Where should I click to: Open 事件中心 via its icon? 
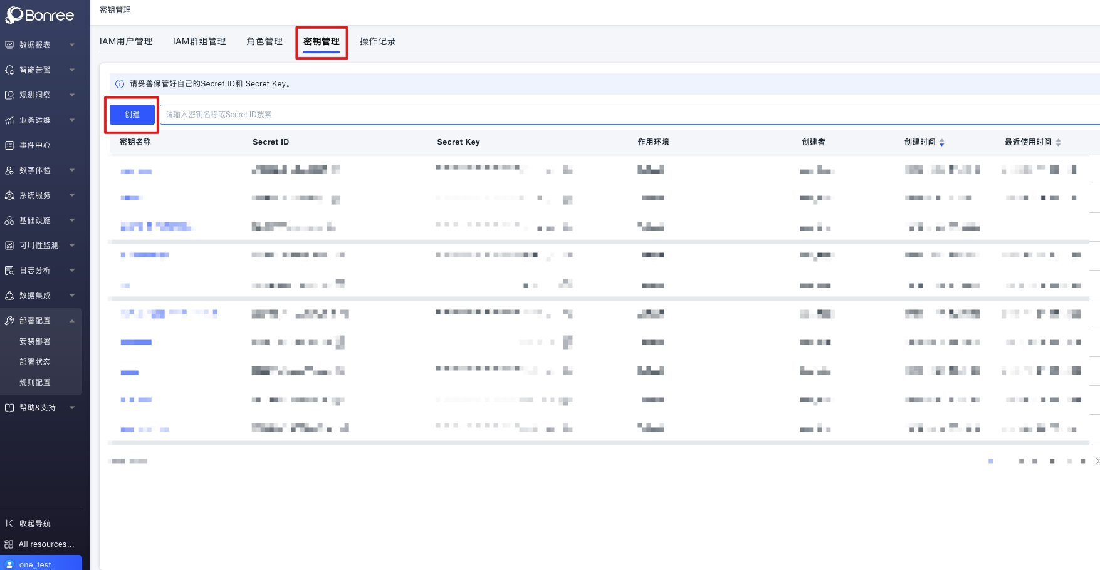(x=9, y=145)
